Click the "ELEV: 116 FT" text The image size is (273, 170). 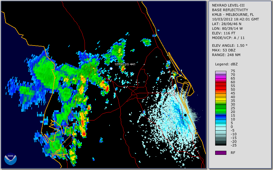(224, 33)
